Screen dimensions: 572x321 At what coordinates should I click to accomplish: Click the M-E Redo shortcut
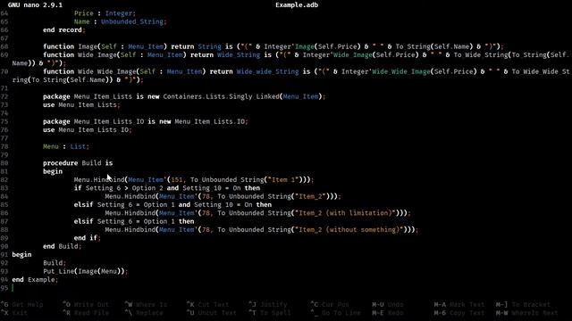[388, 313]
